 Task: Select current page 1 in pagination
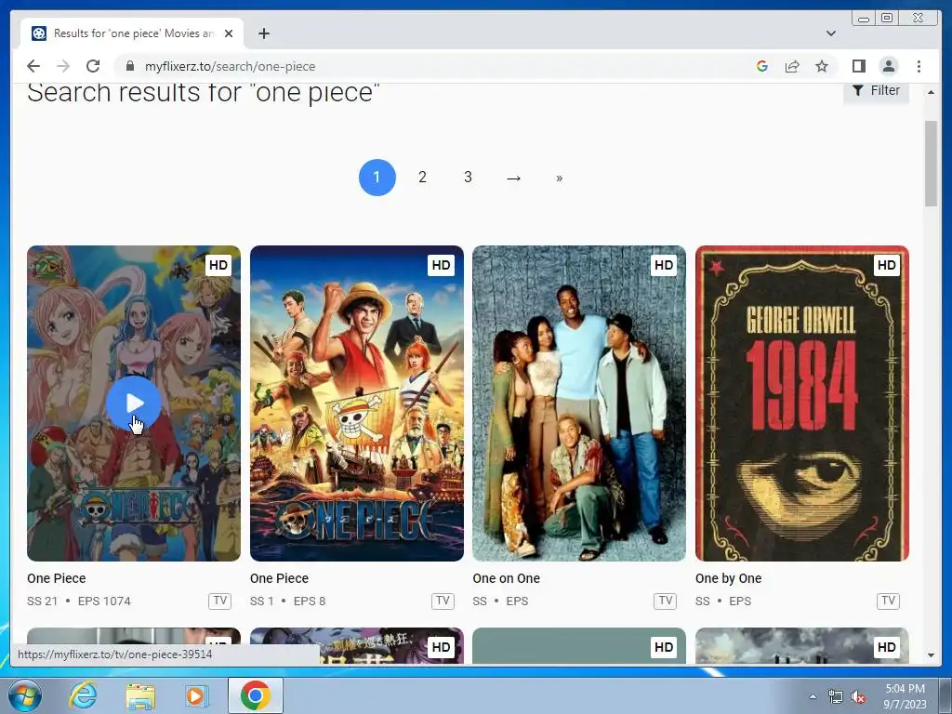(377, 178)
